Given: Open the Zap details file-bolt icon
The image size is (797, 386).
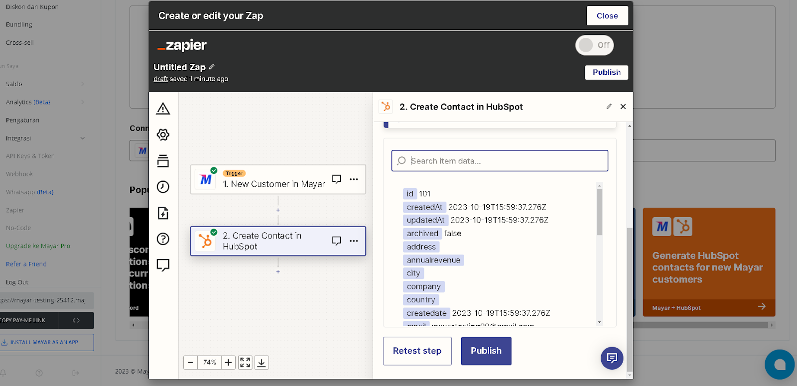Looking at the screenshot, I should coord(163,213).
